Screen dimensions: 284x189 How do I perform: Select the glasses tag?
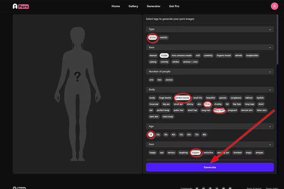tap(223, 98)
